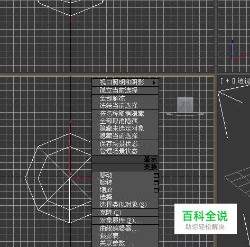The width and height of the screenshot is (250, 247).
Task: Open 视口照明和阴影 submenu
Action: pos(125,83)
